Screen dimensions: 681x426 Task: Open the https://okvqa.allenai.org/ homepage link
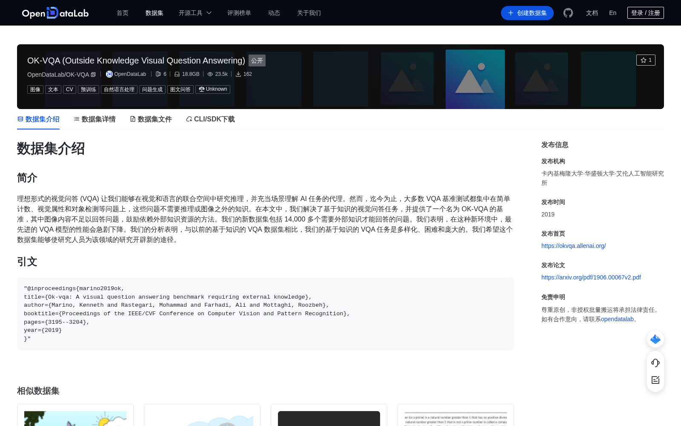573,246
